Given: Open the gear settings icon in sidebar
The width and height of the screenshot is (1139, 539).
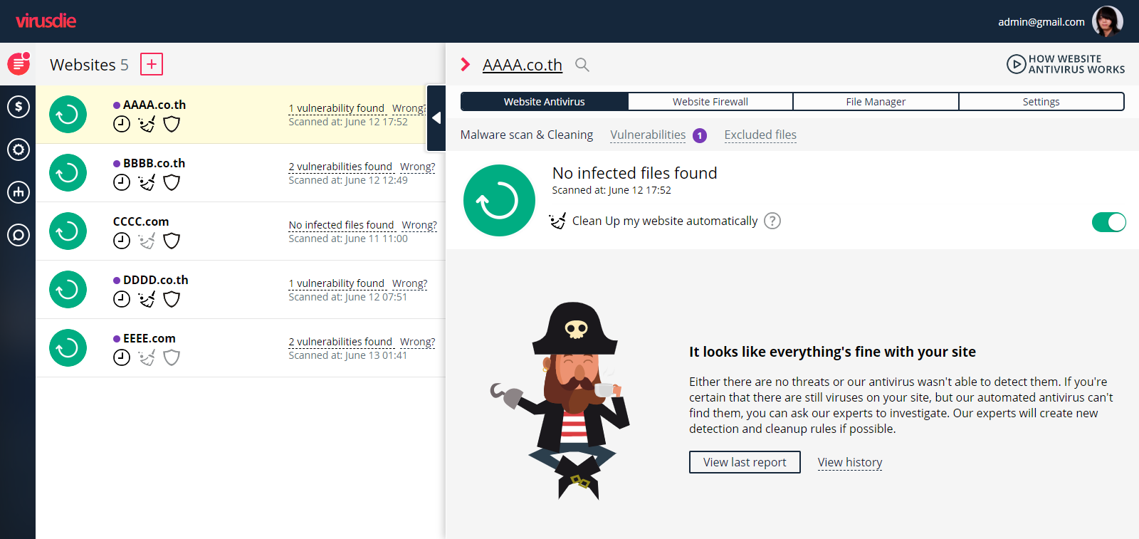Looking at the screenshot, I should [x=19, y=150].
